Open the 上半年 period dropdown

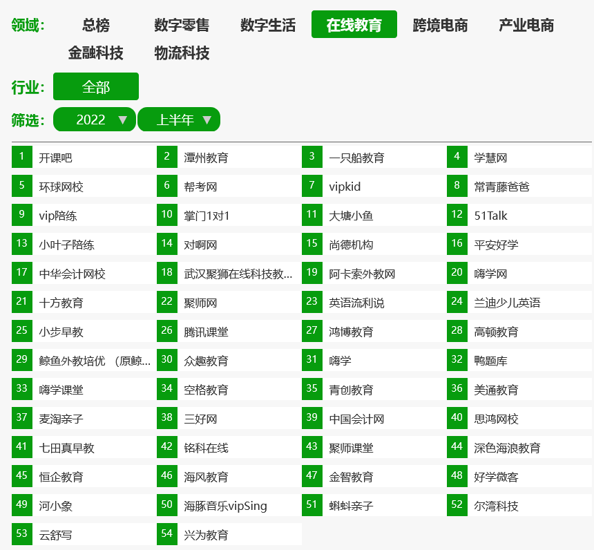click(179, 120)
